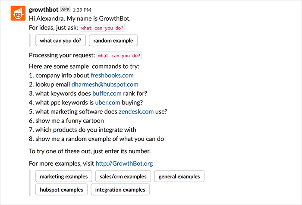Image resolution: width=302 pixels, height=205 pixels.
Task: Click "Here are some sample commands to try:"
Action: [84, 66]
